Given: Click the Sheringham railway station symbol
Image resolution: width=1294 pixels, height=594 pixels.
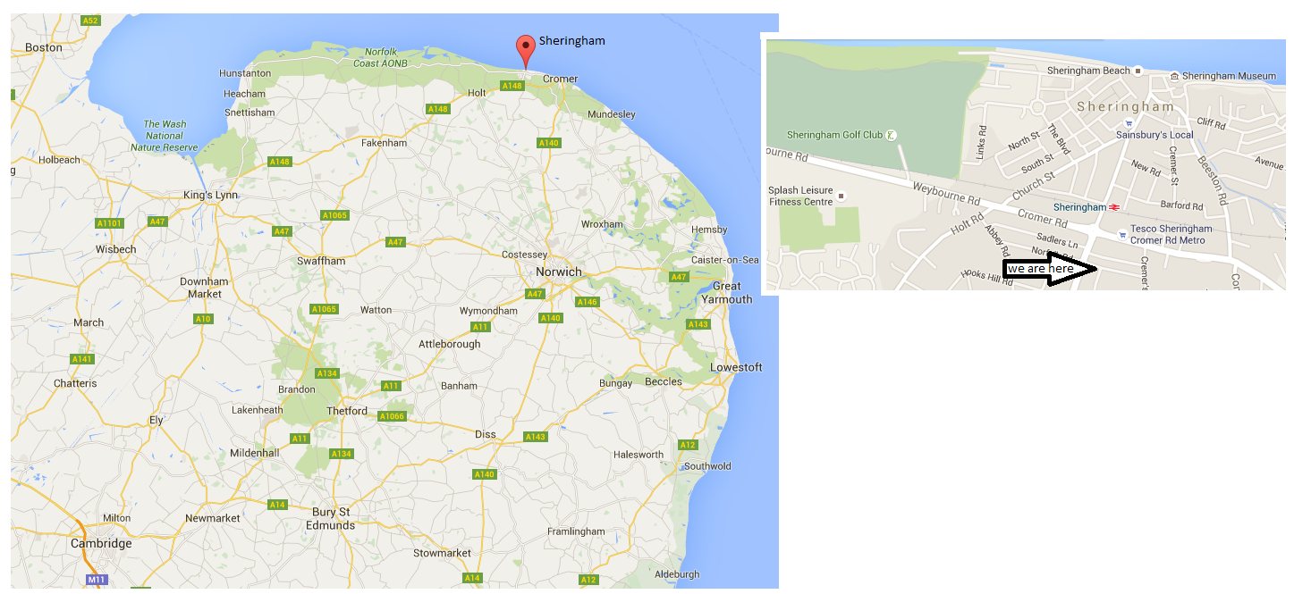Looking at the screenshot, I should [1114, 207].
